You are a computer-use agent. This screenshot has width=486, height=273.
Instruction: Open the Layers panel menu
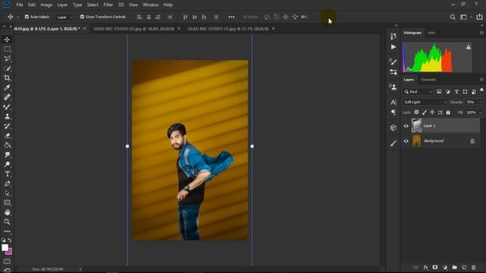481,80
